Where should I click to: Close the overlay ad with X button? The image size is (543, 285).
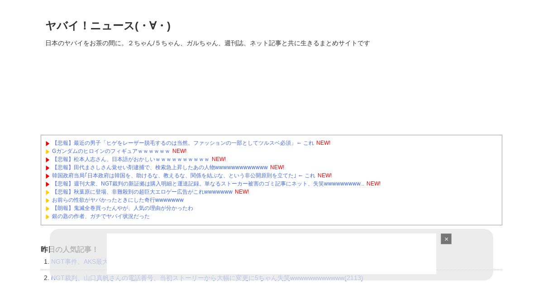[446, 239]
